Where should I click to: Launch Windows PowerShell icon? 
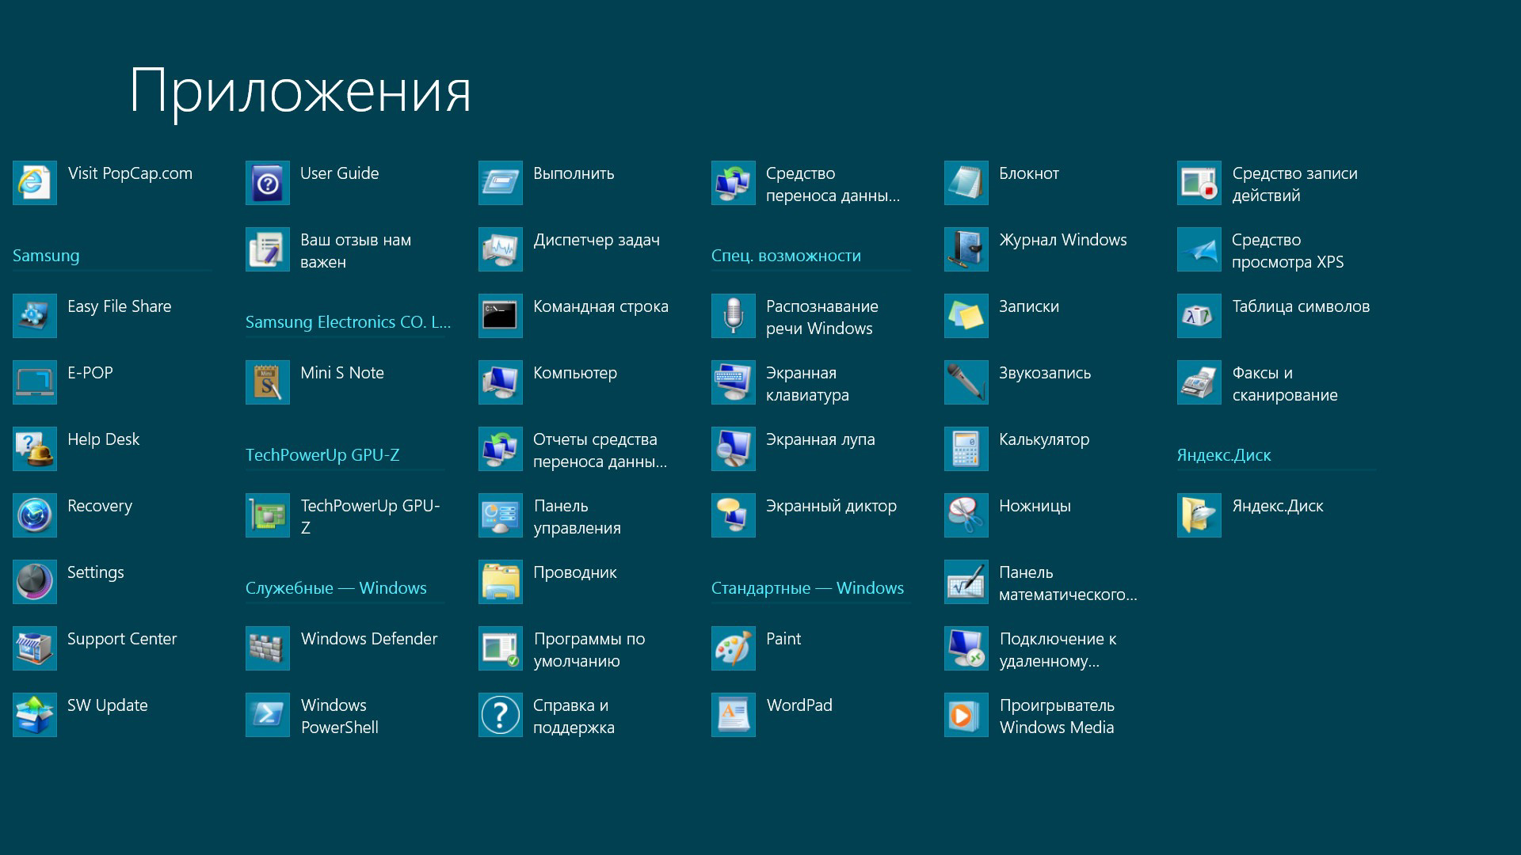coord(267,715)
